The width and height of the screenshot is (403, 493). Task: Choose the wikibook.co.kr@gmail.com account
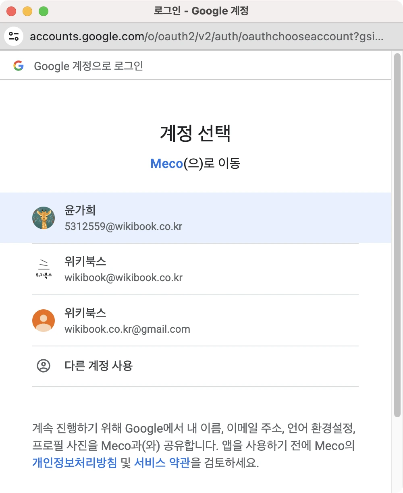pyautogui.click(x=195, y=321)
